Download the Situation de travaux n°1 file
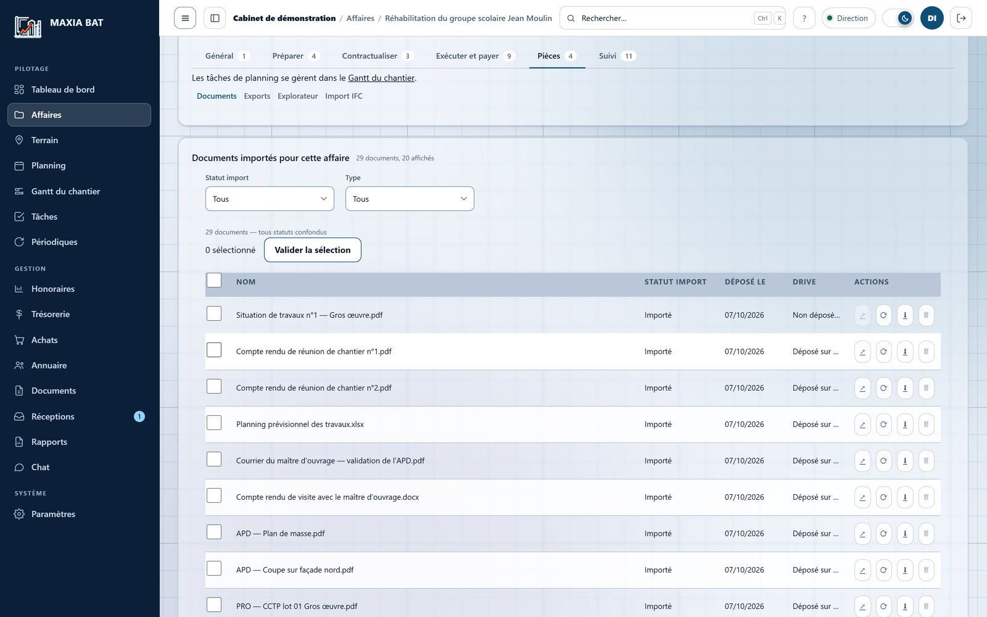Image resolution: width=987 pixels, height=617 pixels. 905,315
